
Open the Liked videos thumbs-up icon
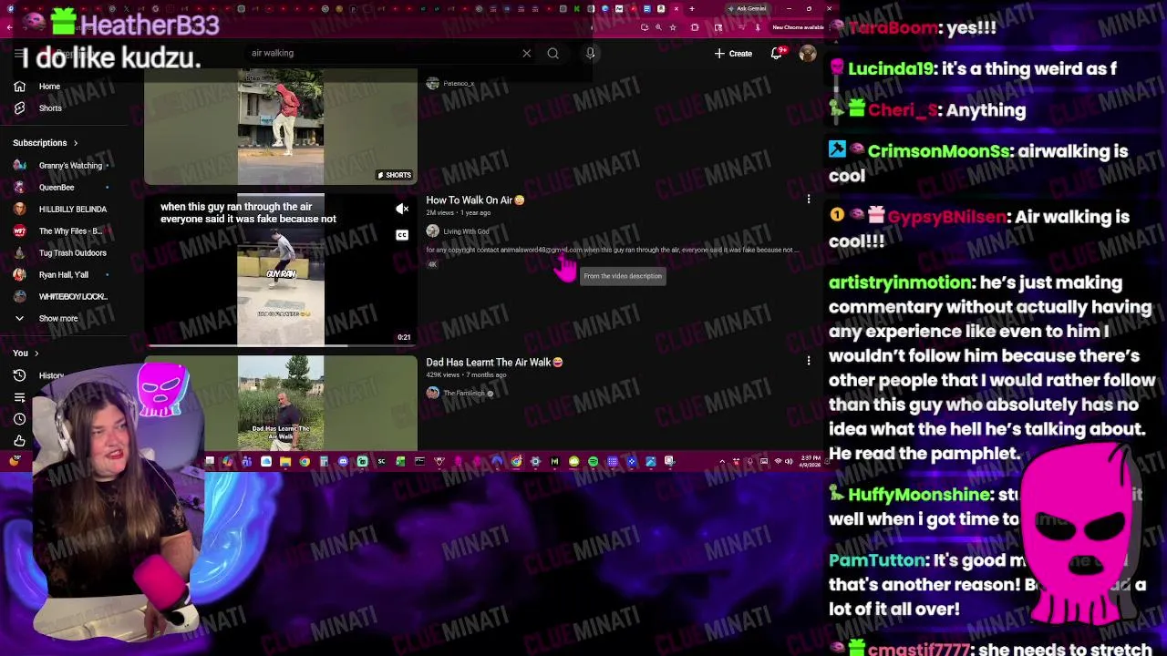[19, 441]
